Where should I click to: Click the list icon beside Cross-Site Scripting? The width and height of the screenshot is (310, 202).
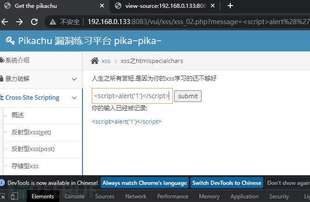coord(2,97)
